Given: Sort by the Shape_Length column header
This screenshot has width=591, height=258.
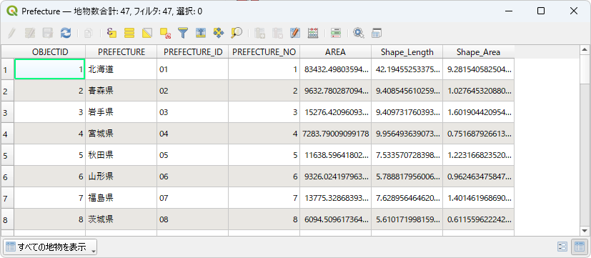Looking at the screenshot, I should click(407, 52).
